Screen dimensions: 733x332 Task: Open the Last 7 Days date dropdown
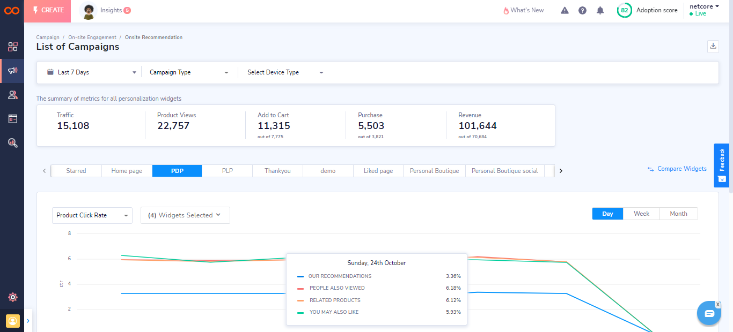coord(91,72)
